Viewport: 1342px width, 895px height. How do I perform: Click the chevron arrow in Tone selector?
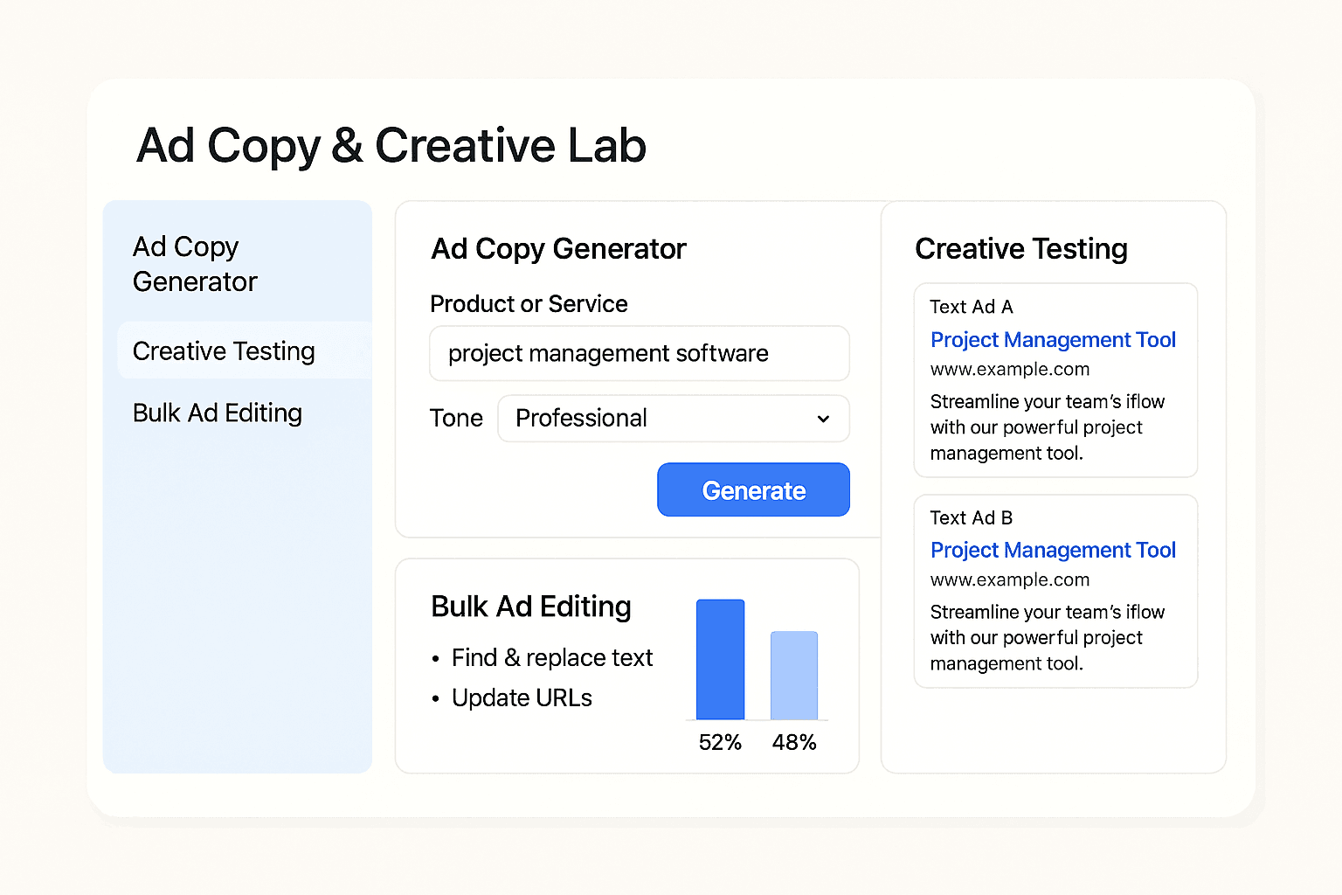(x=823, y=420)
